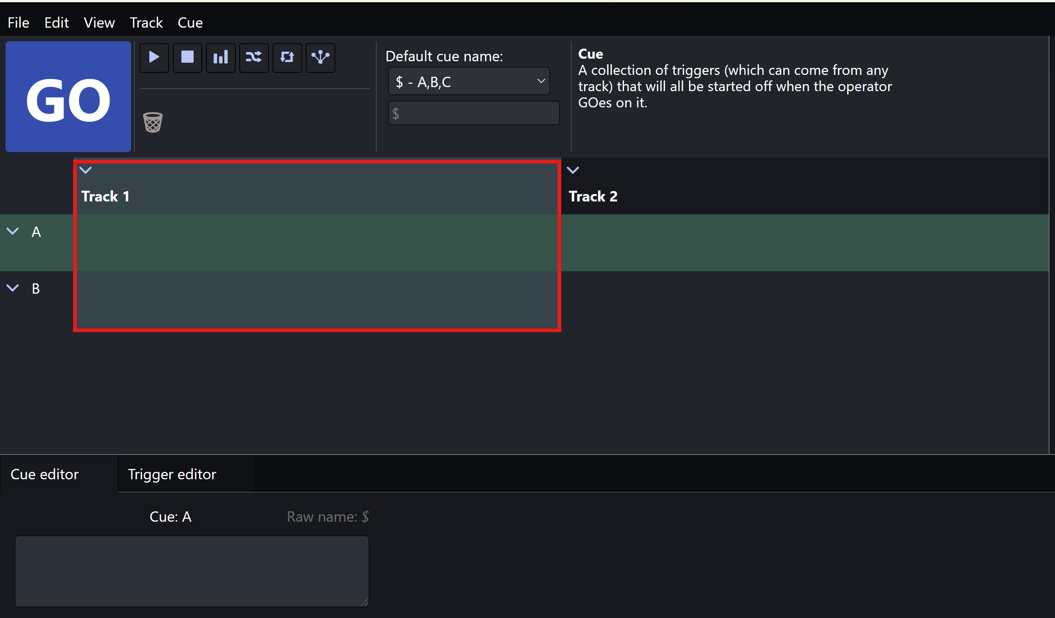Open the View menu

pos(99,23)
